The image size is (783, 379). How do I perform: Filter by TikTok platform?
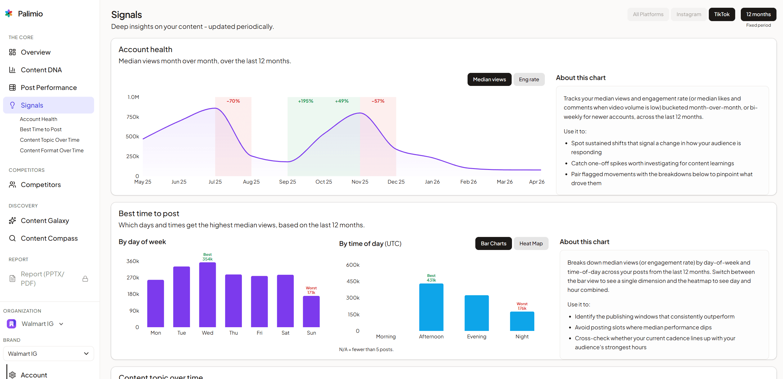coord(722,14)
